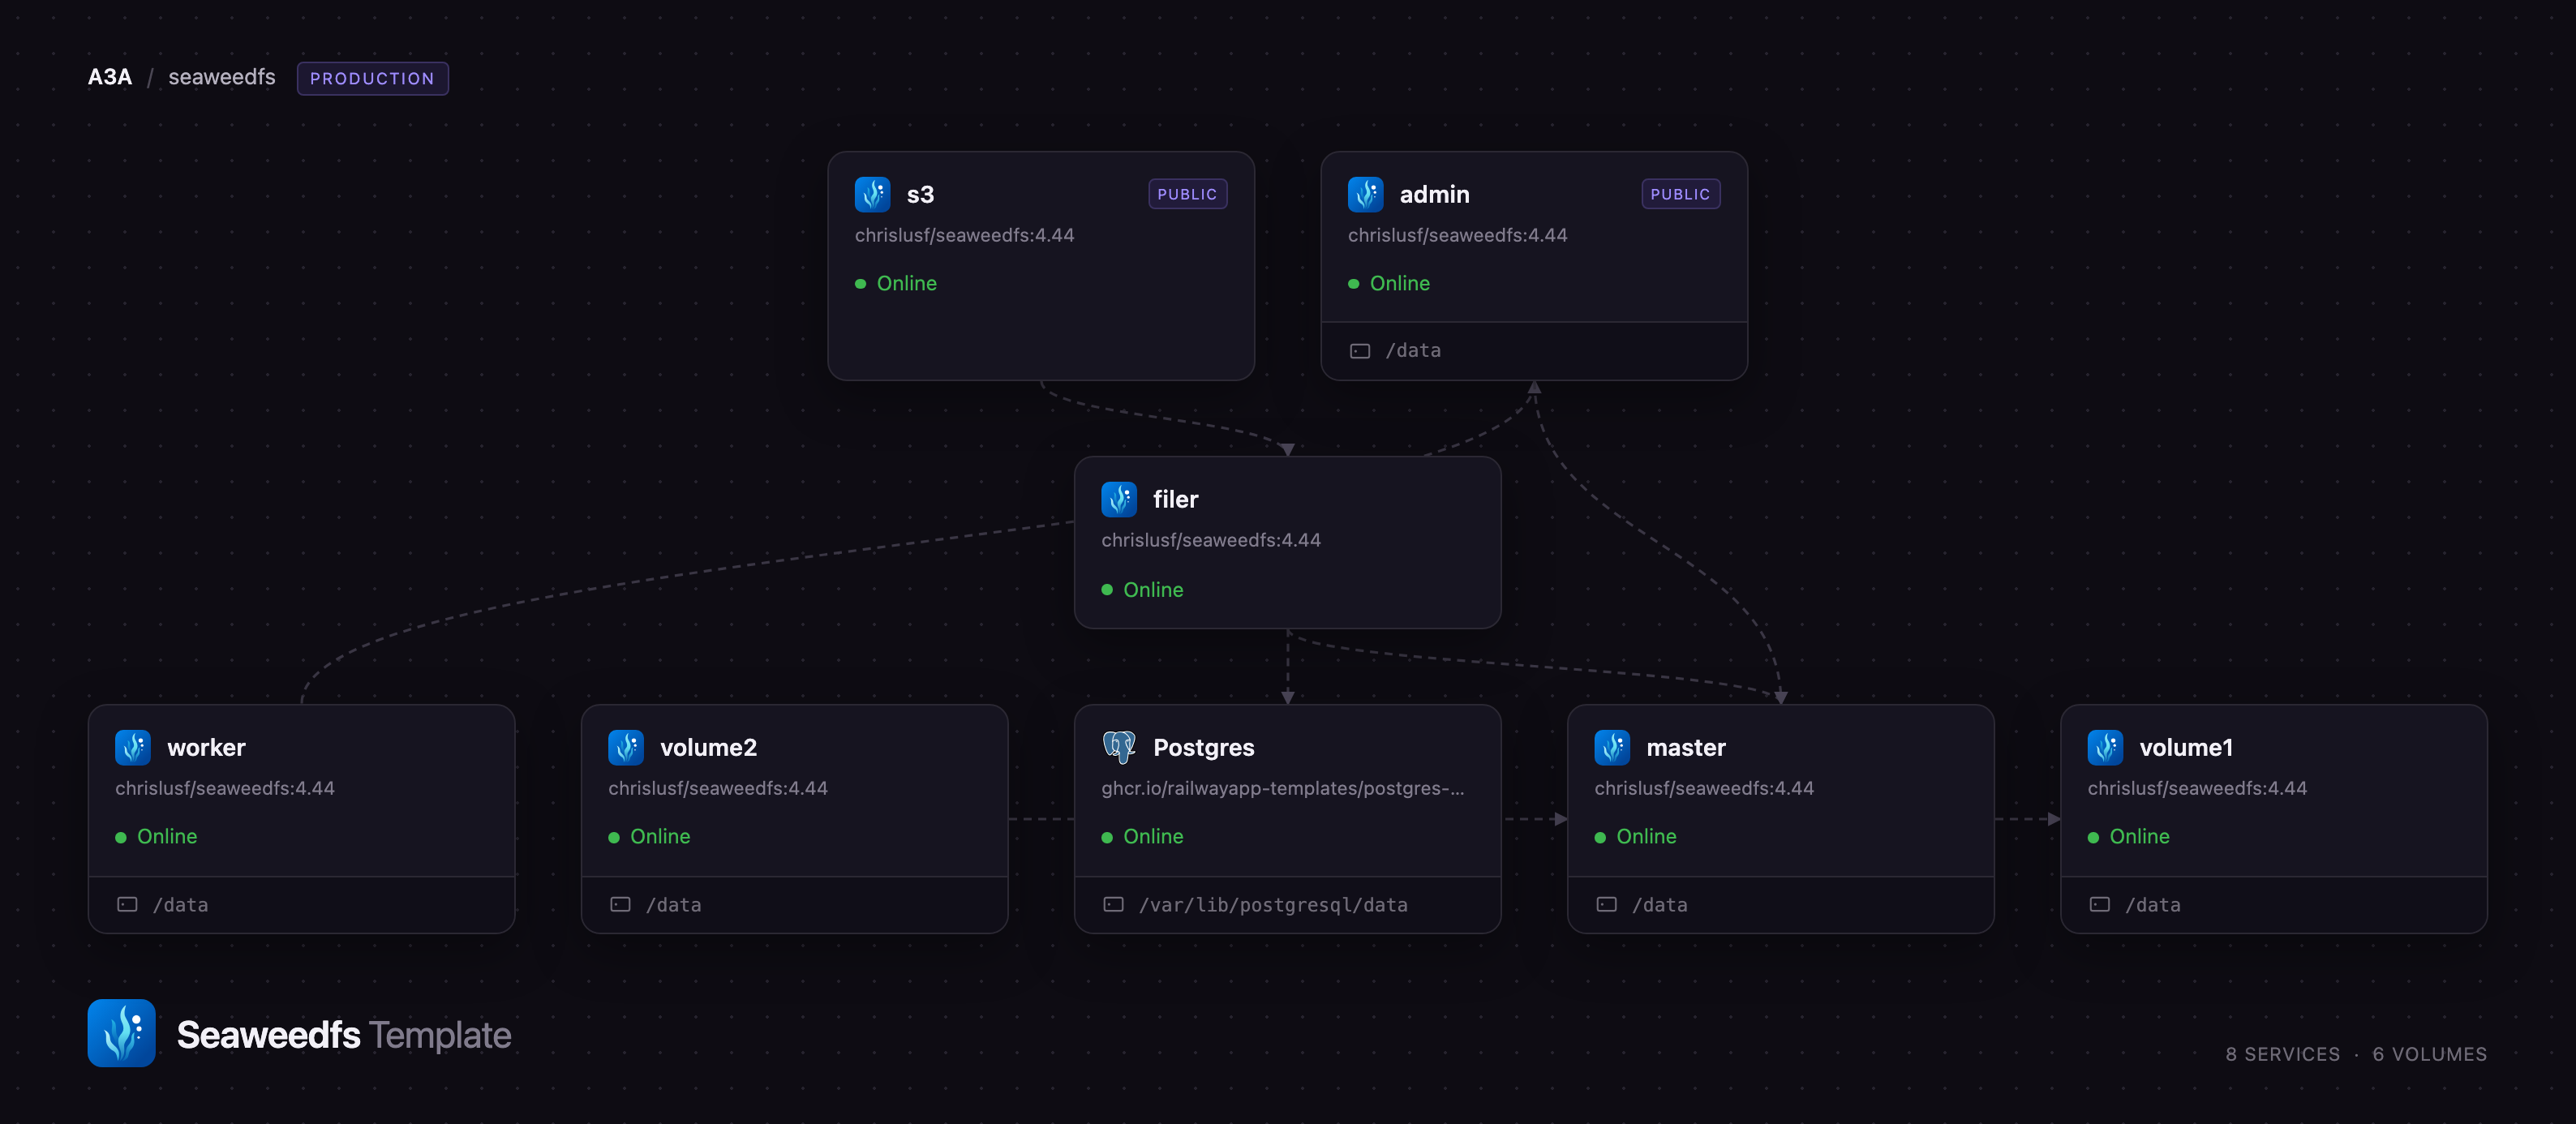
Task: Click the master /data volume disk icon
Action: (x=1606, y=905)
